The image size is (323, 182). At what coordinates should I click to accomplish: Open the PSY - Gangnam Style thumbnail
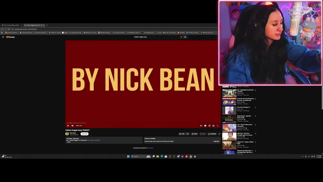(229, 93)
